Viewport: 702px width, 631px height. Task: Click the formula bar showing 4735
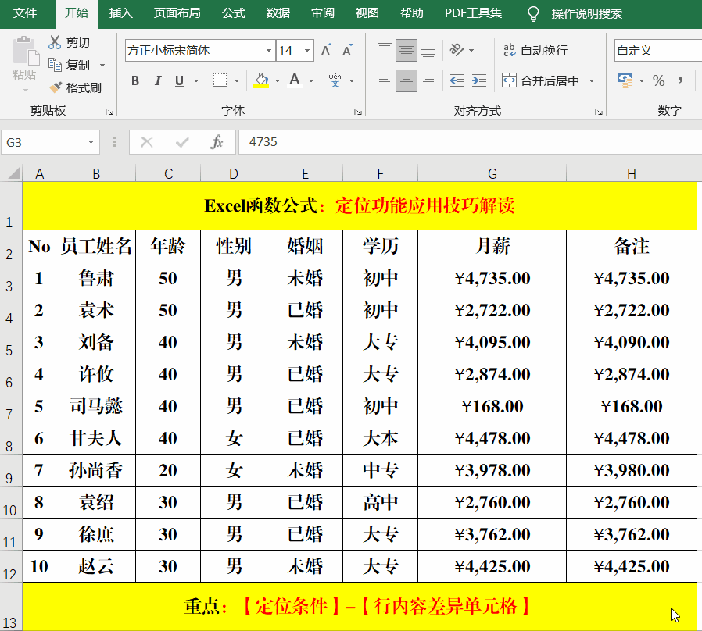point(470,142)
